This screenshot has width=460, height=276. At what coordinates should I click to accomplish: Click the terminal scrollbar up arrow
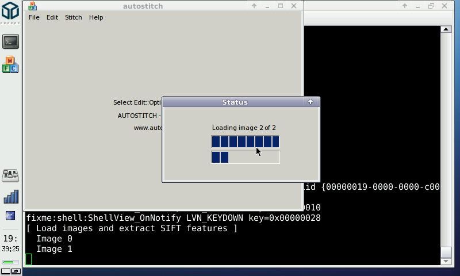point(446,29)
